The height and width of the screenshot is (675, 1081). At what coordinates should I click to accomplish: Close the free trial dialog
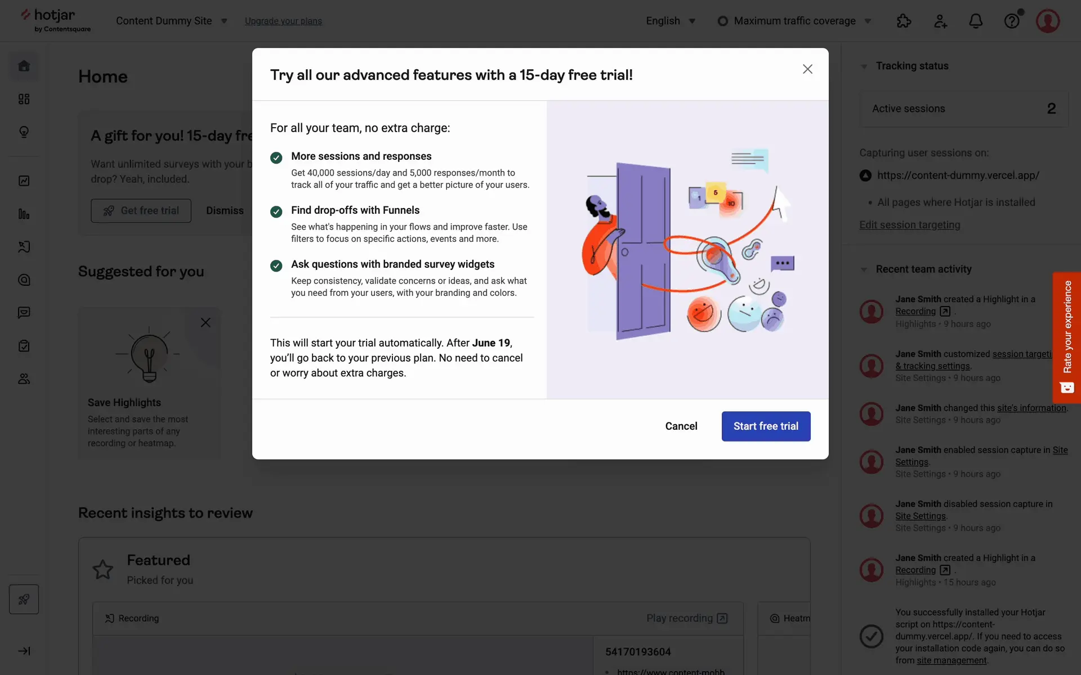point(807,69)
